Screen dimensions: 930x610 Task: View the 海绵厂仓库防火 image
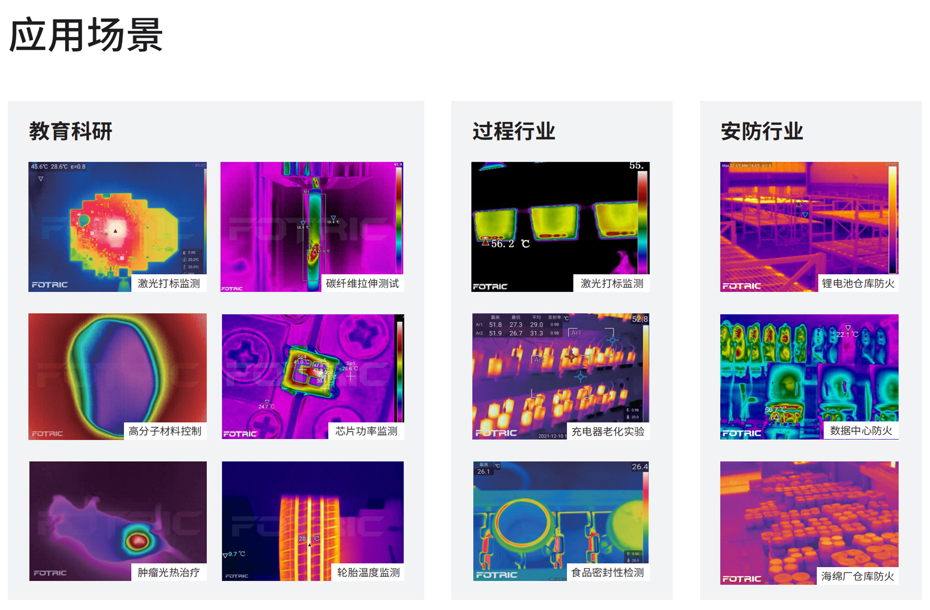(809, 522)
